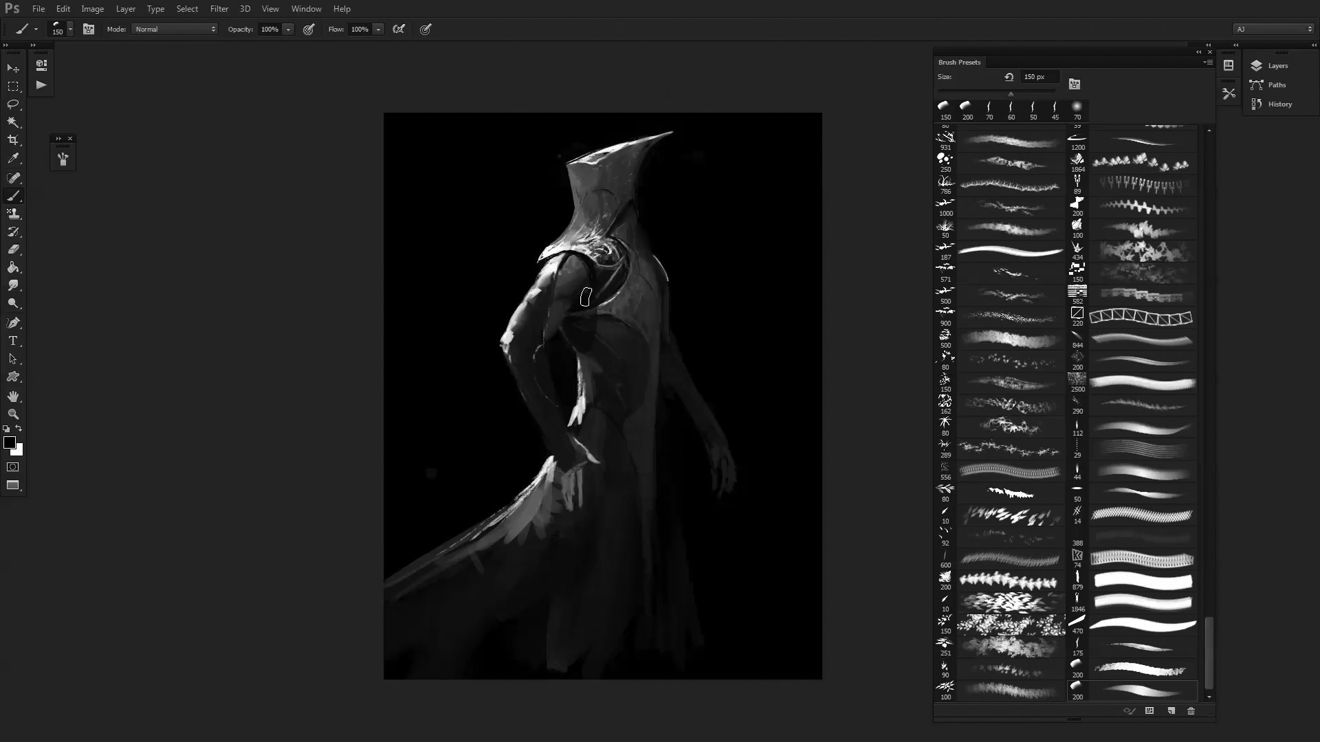Open the Filter menu

(x=219, y=9)
